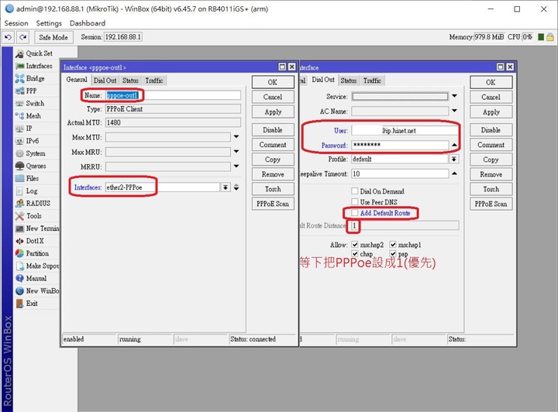Click Apply in the right Interface window
The width and height of the screenshot is (558, 412).
pos(491,112)
